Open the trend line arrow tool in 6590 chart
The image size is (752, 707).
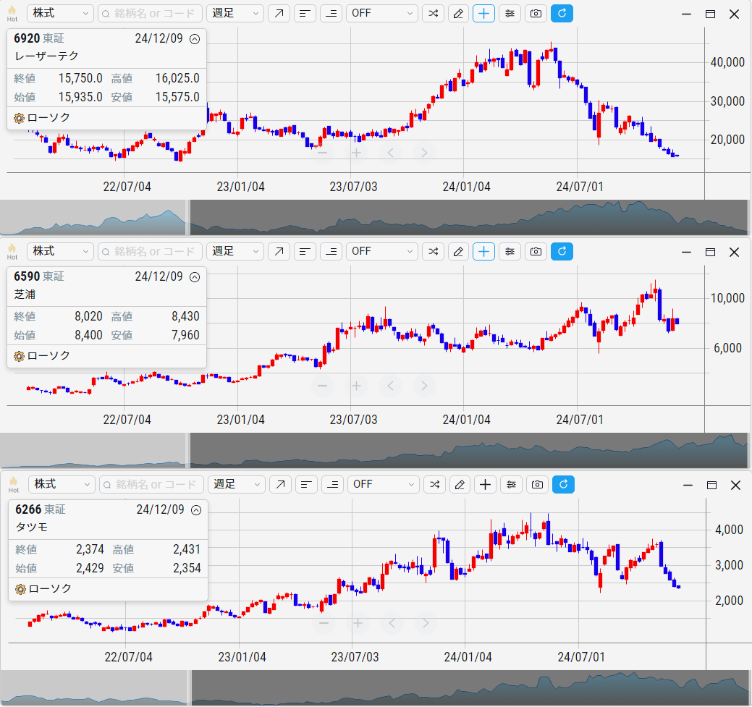(x=279, y=251)
